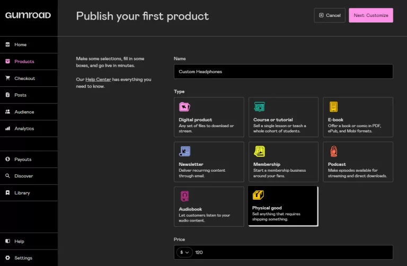Screen dimensions: 407x266
Task: Pick the E-book product type title
Action: tap(335, 120)
